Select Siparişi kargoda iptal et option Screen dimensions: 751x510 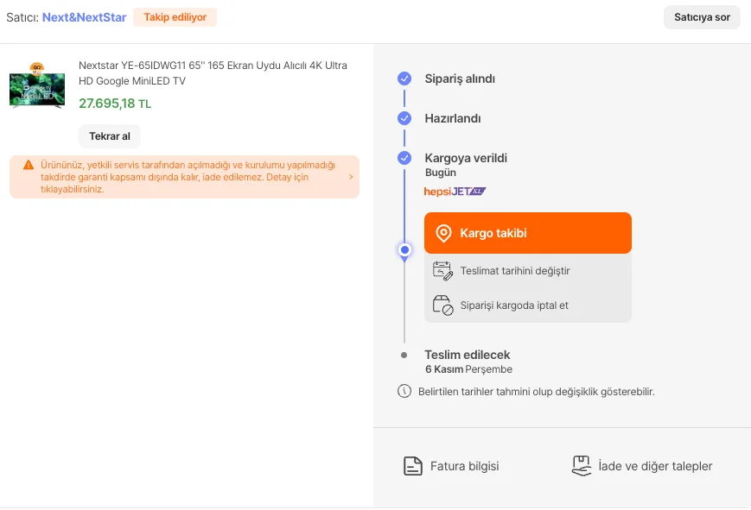click(514, 305)
